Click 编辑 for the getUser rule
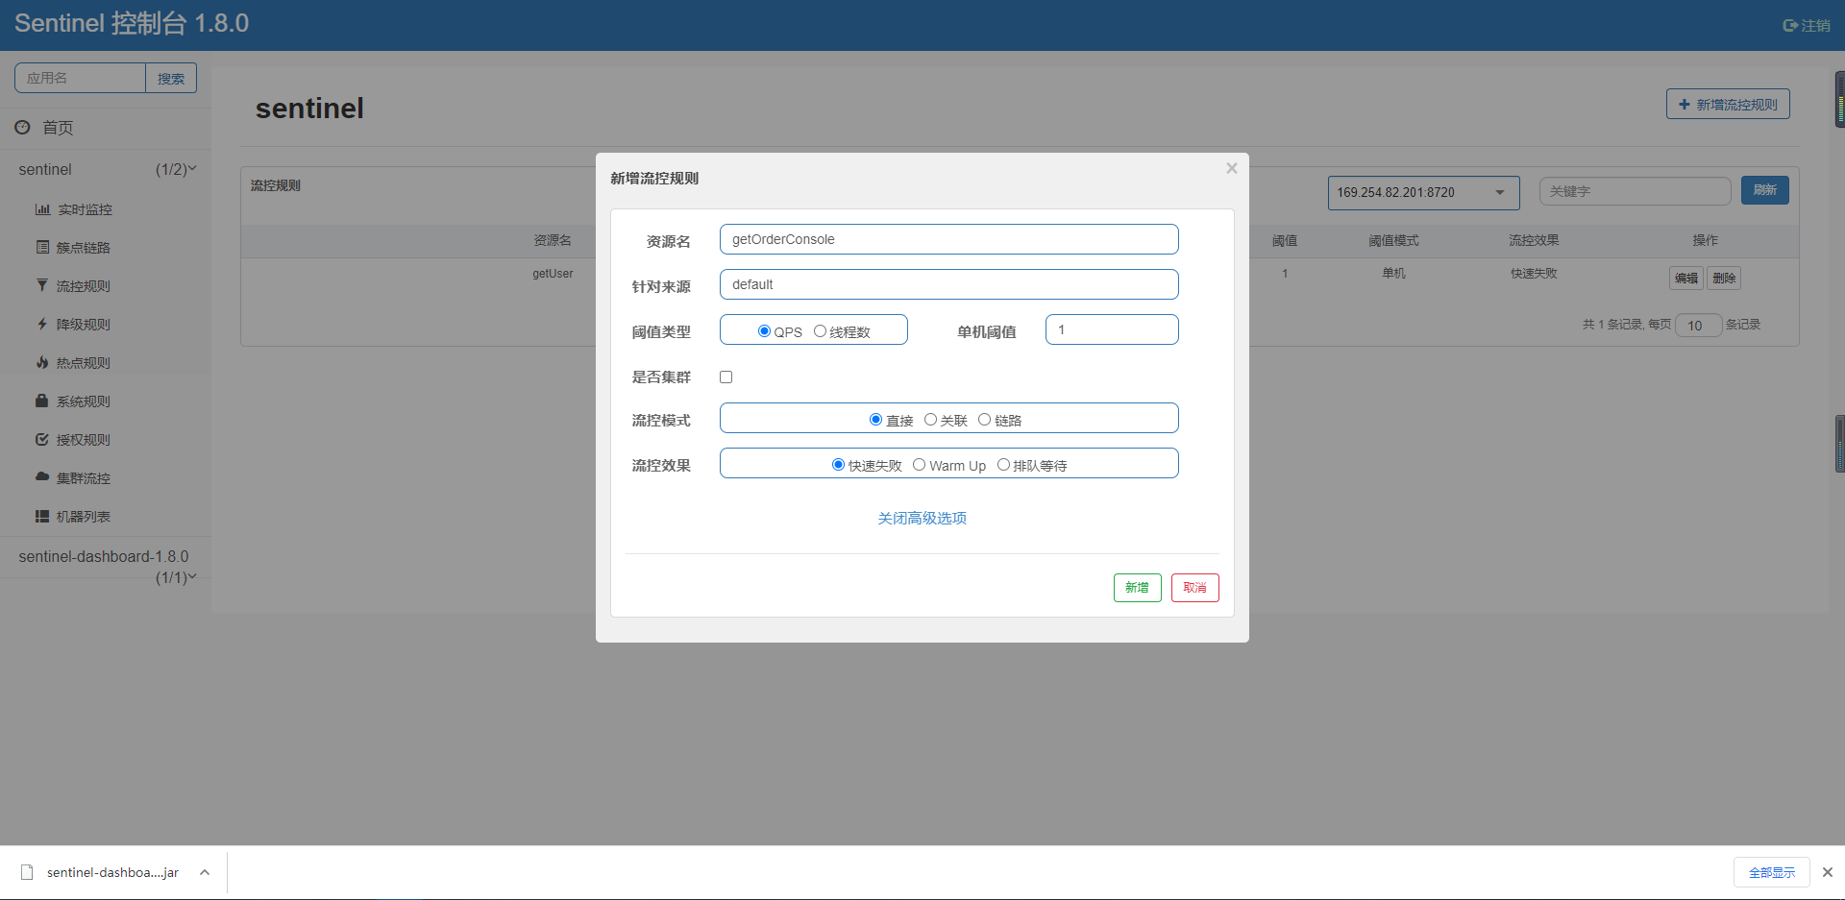 (x=1685, y=279)
